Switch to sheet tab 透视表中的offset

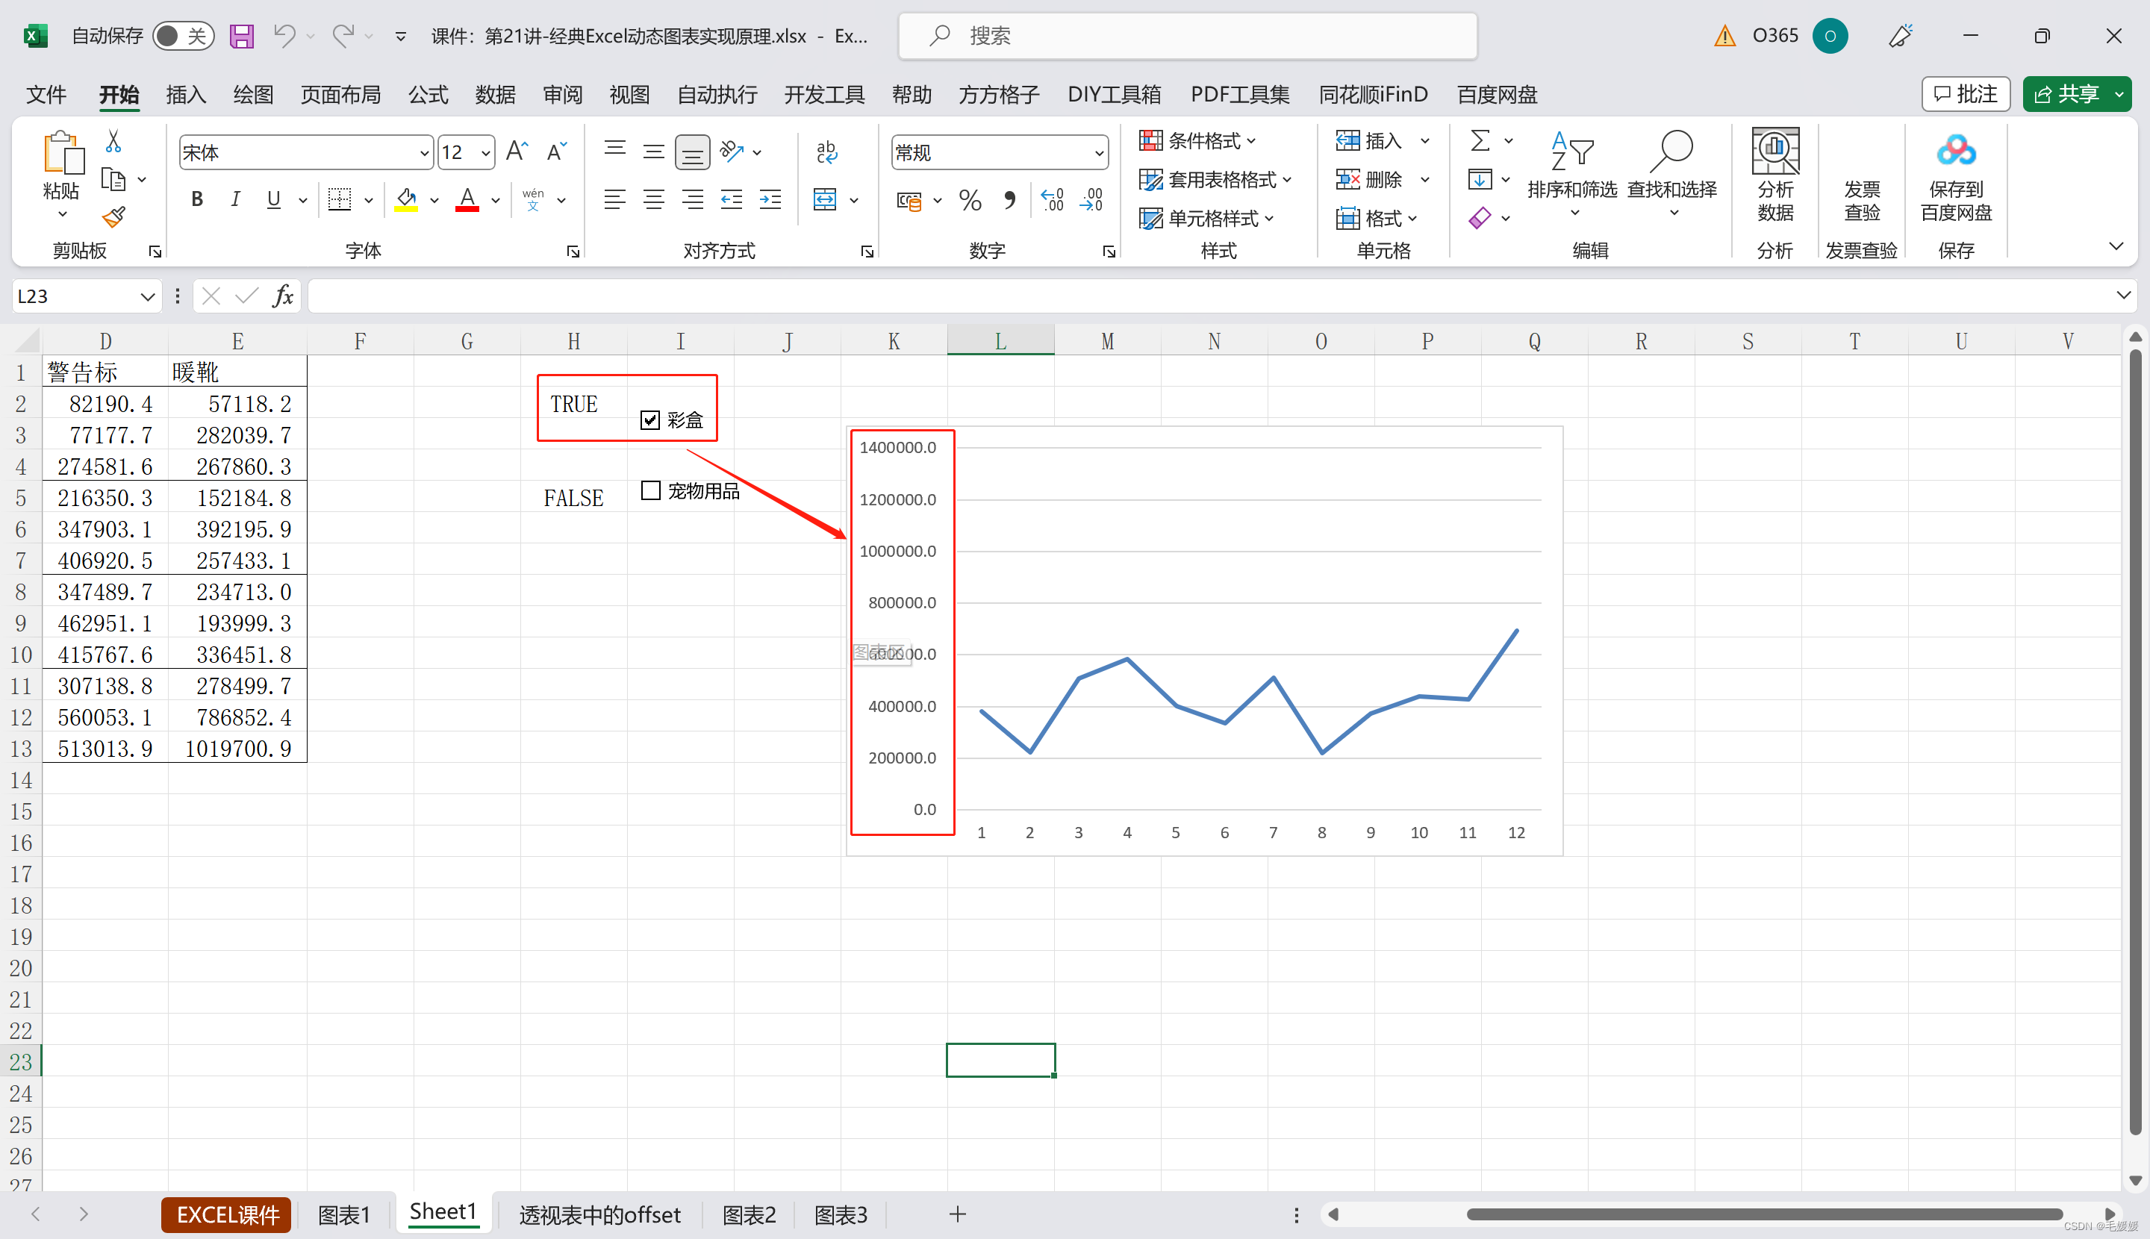(x=600, y=1214)
